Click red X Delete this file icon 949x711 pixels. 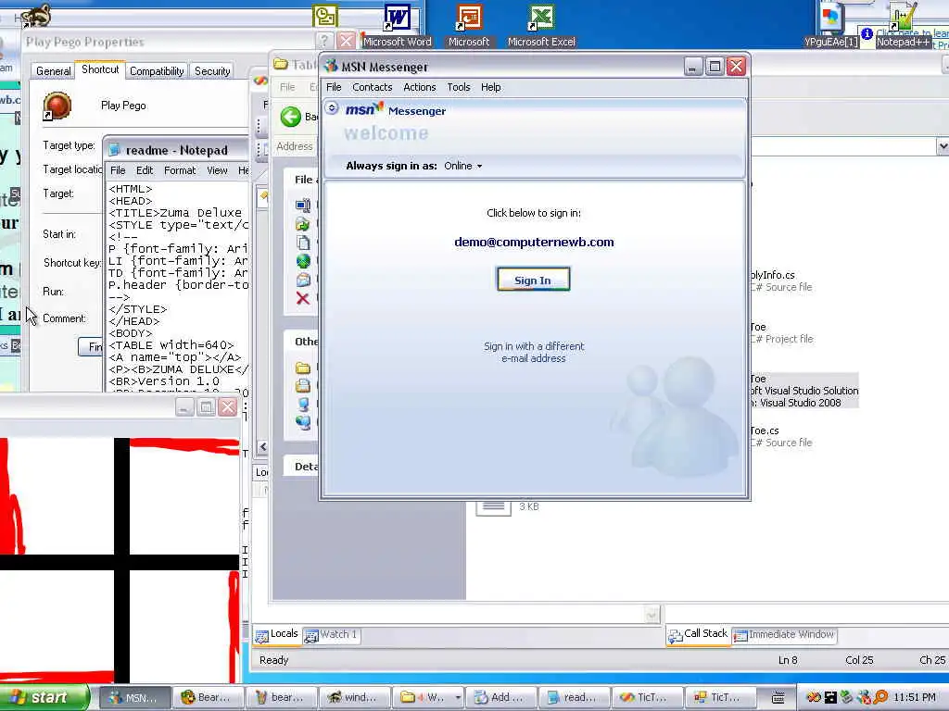[x=303, y=298]
